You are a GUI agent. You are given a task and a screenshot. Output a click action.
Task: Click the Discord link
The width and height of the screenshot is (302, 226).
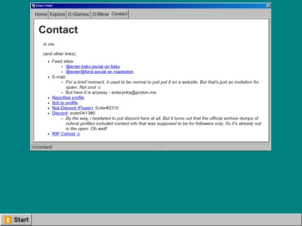(60, 113)
